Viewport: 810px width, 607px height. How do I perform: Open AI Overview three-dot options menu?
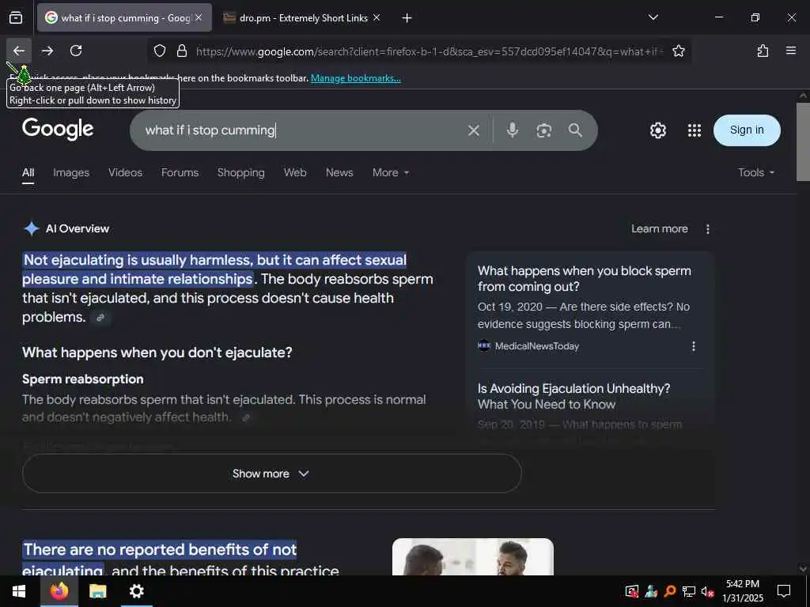[707, 228]
